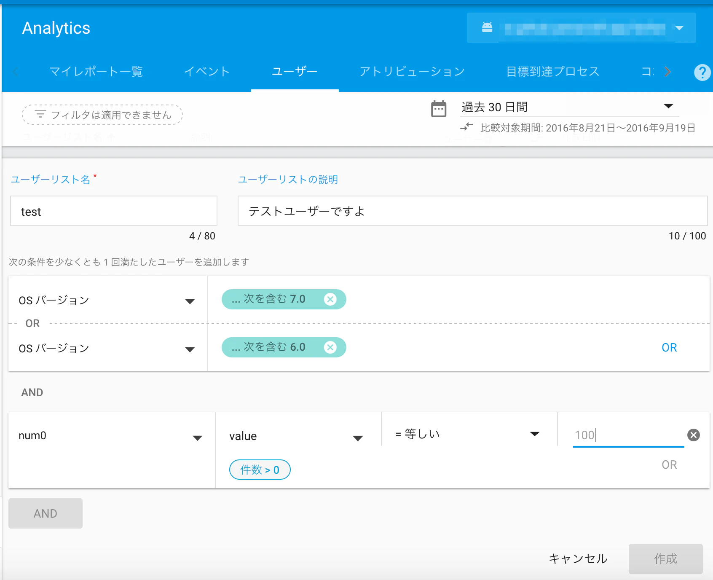Switch to マイレポート一覧 tab

96,71
